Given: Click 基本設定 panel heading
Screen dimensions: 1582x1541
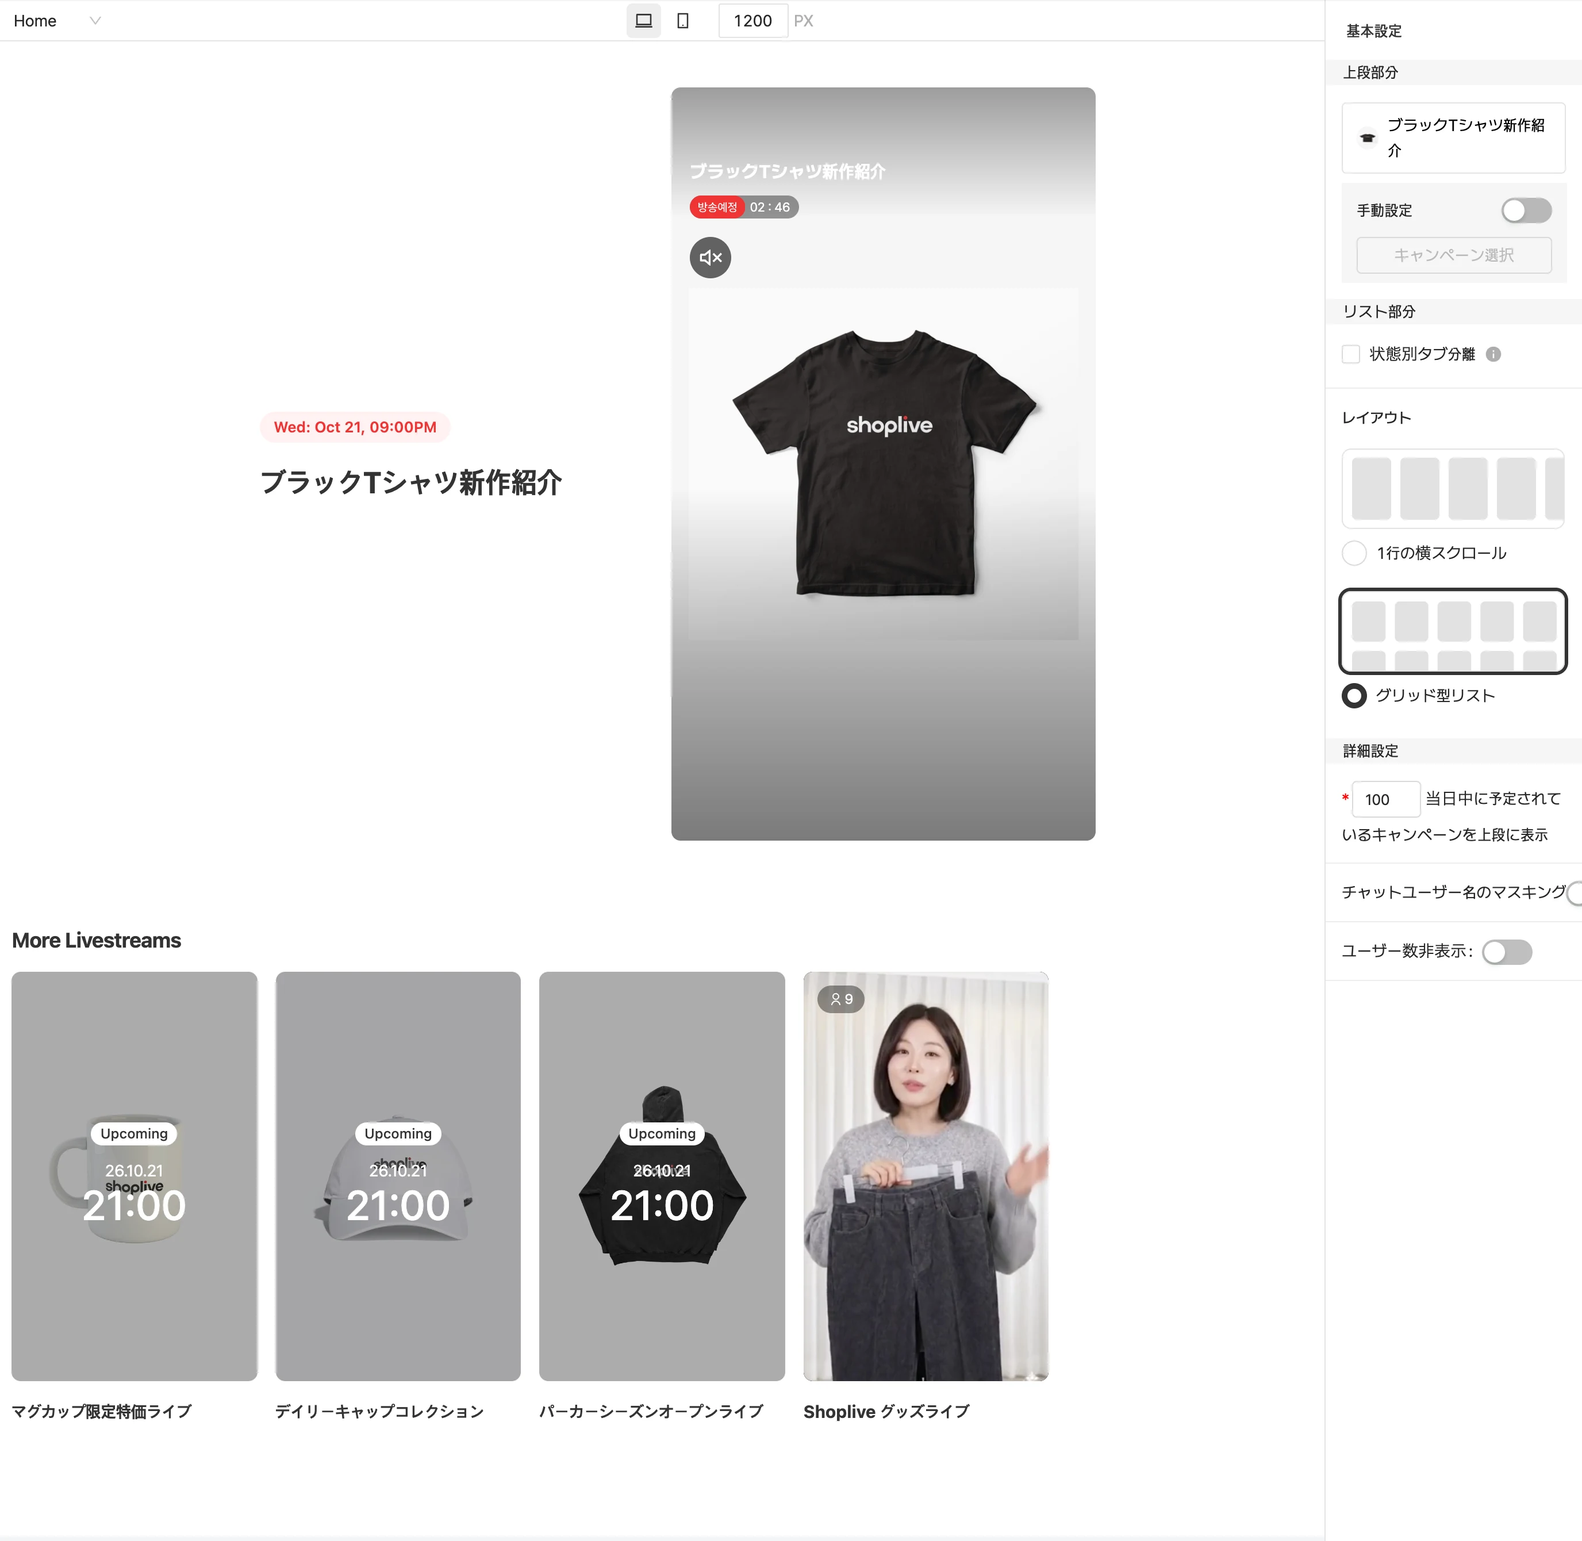Looking at the screenshot, I should [x=1373, y=30].
